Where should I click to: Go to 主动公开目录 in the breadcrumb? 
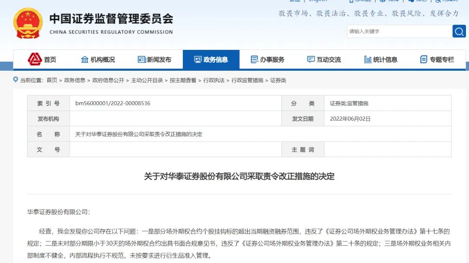coord(147,80)
